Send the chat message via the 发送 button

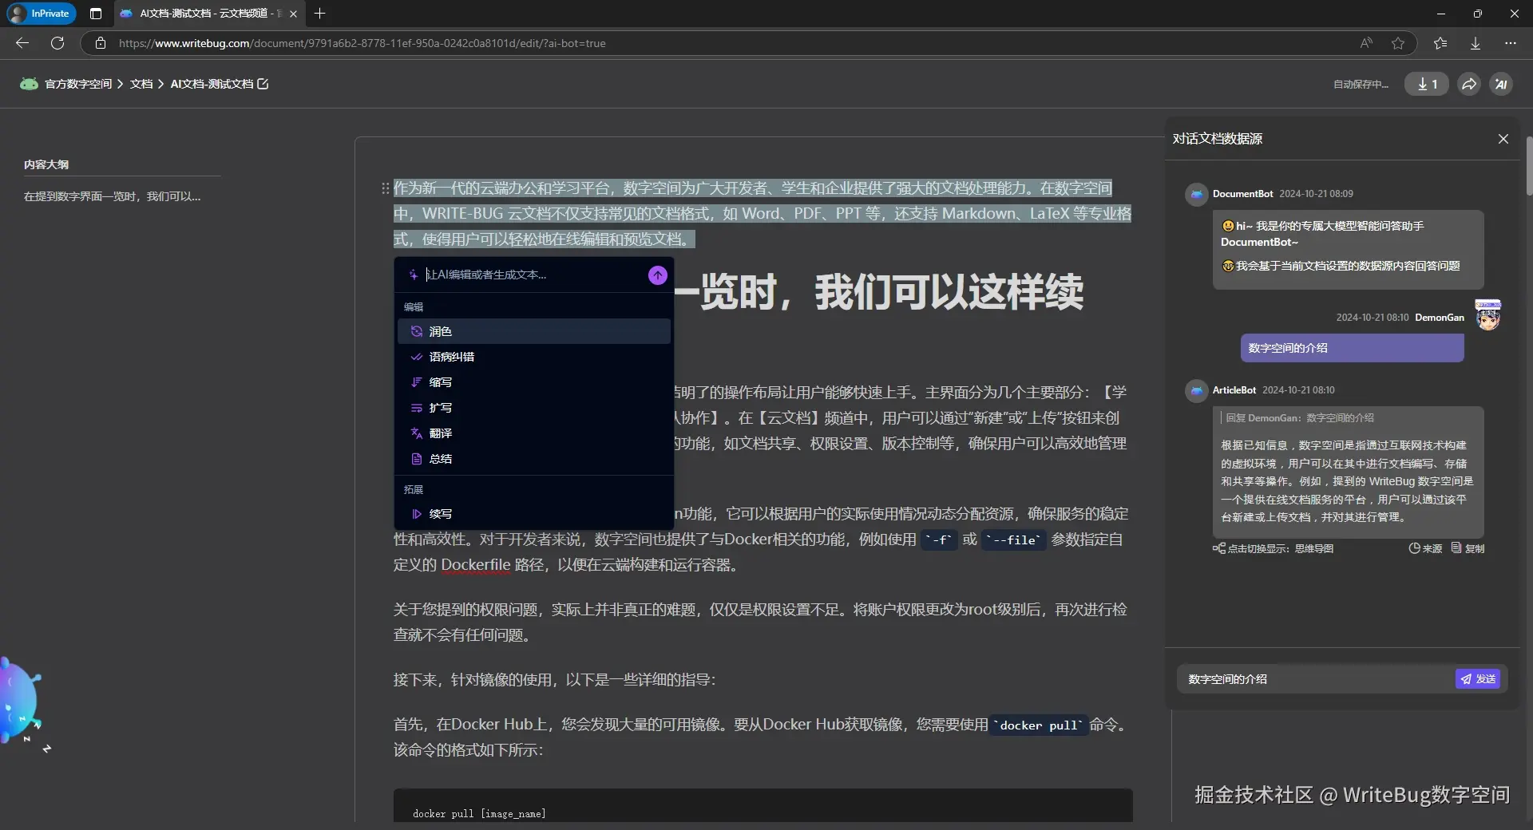[1479, 679]
